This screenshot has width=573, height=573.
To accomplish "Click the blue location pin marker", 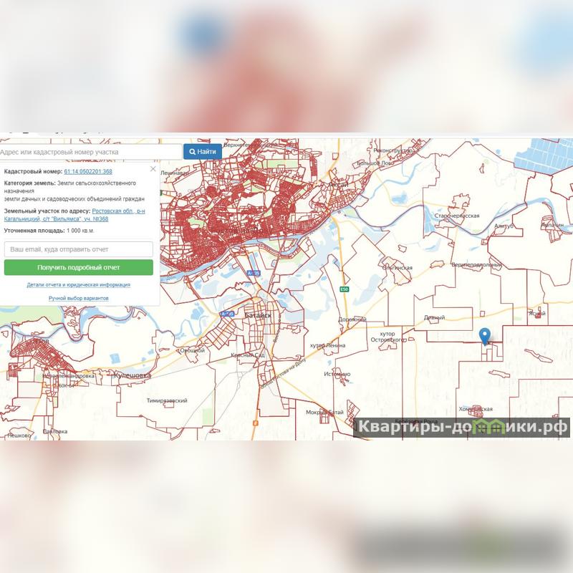I will click(485, 337).
